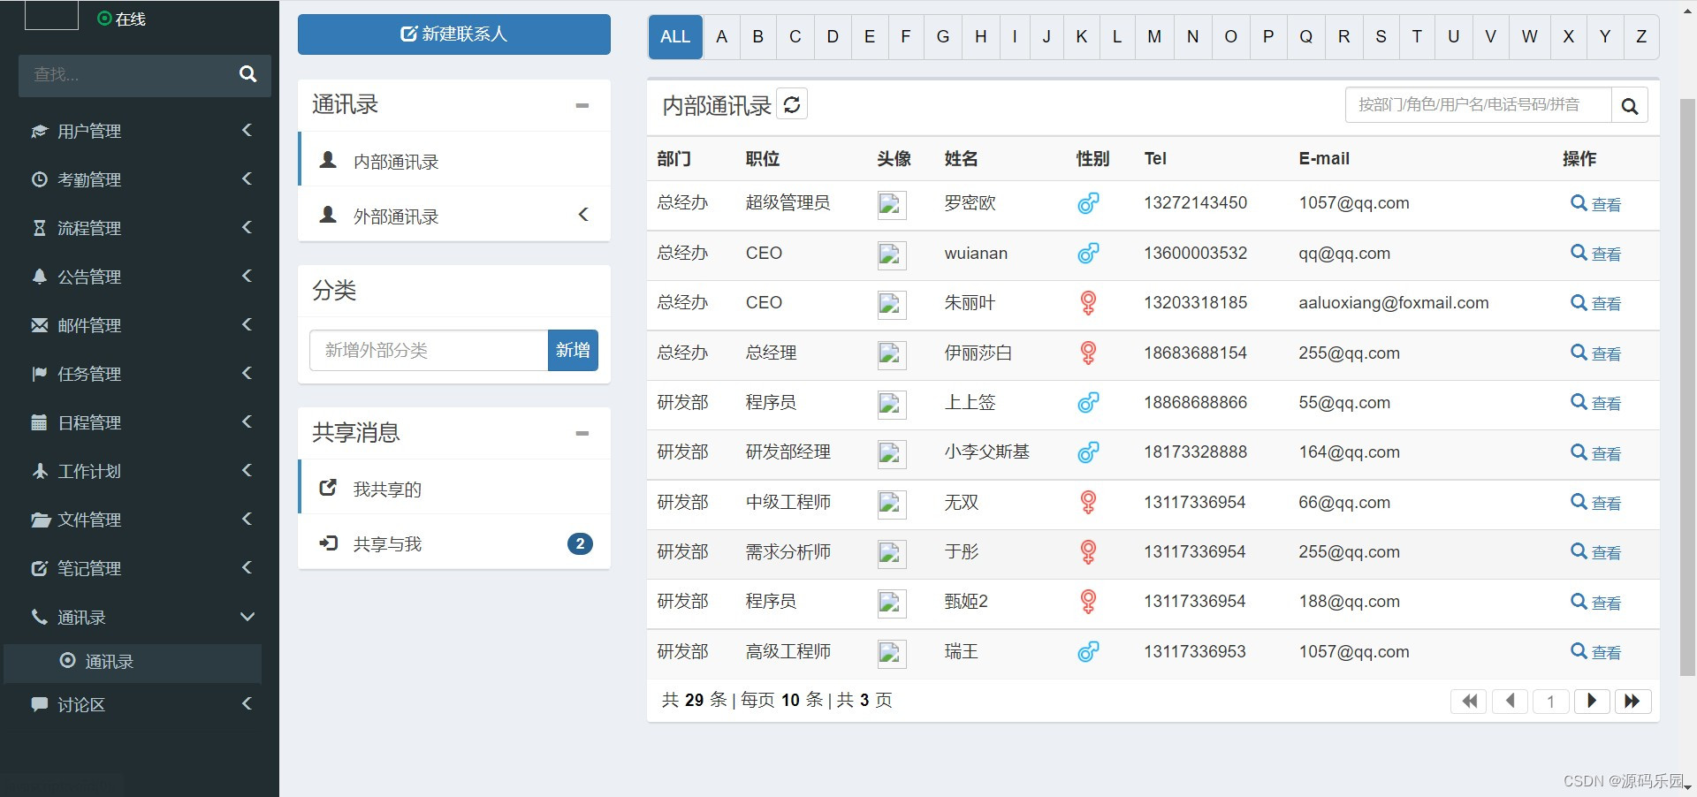This screenshot has width=1697, height=797.
Task: Go to the last page with double-arrow control
Action: 1632,701
